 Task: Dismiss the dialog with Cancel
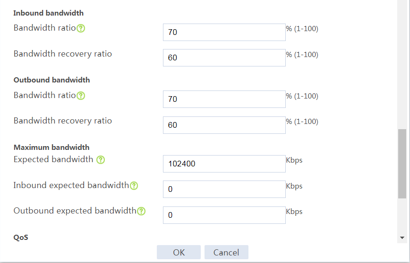[226, 252]
